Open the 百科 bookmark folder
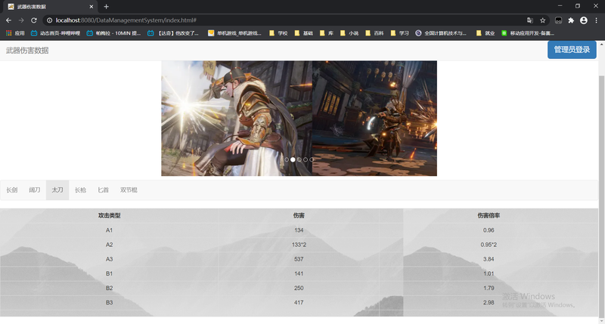605x324 pixels. pyautogui.click(x=374, y=33)
